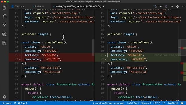
Task: Click left pane markdown require line
Action: (60, 21)
